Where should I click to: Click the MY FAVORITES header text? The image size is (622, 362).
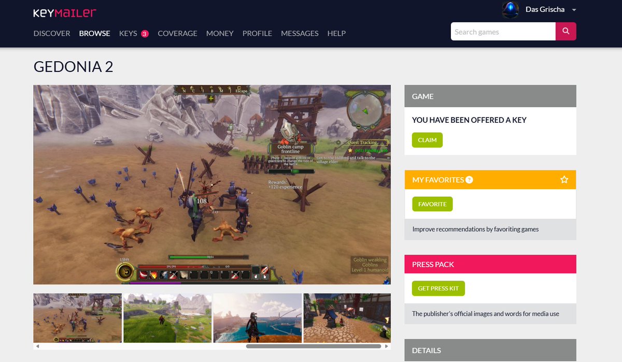(438, 180)
